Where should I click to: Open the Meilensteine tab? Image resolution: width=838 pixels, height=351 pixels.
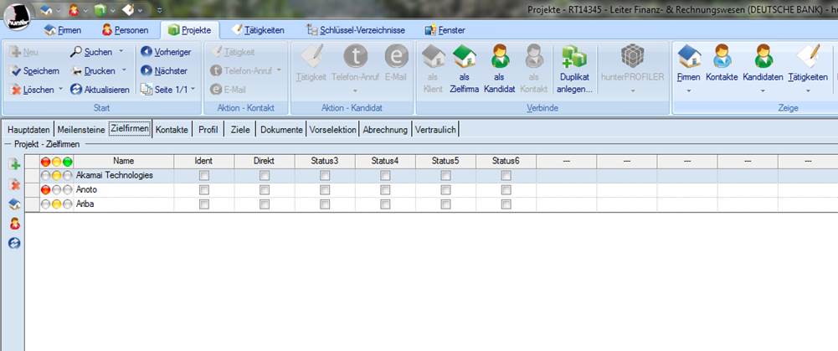tap(80, 129)
